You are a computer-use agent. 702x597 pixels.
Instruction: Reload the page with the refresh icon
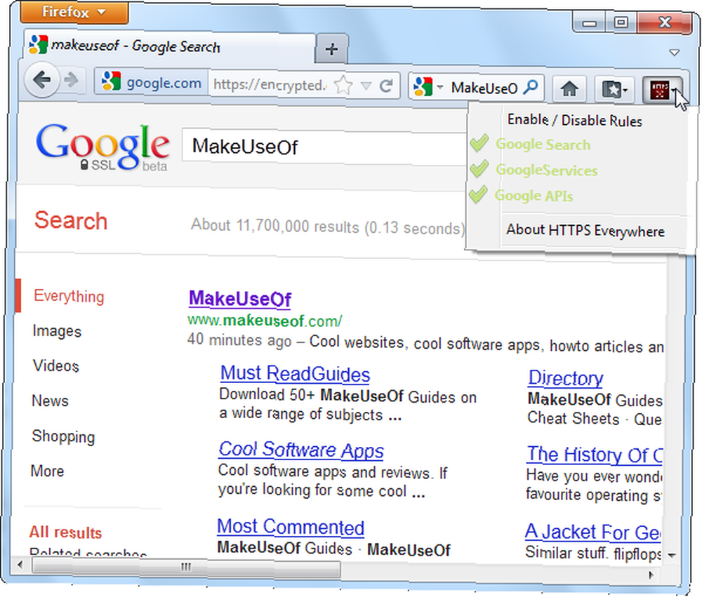tap(386, 85)
